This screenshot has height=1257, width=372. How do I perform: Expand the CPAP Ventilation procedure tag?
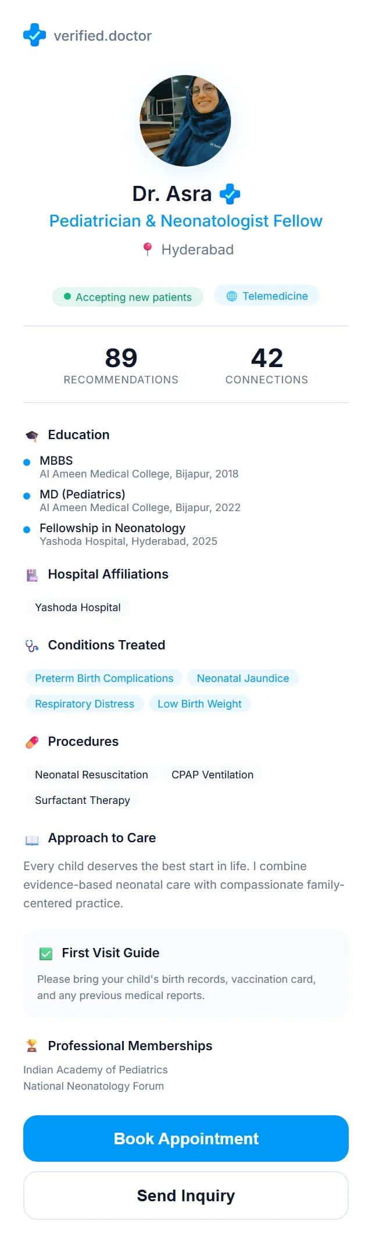(212, 774)
